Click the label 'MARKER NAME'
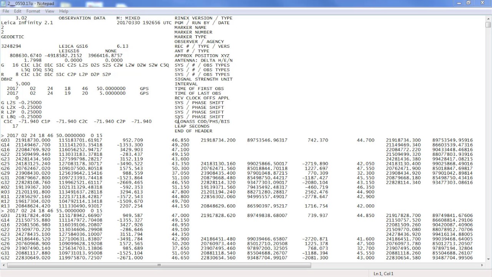 190,27
